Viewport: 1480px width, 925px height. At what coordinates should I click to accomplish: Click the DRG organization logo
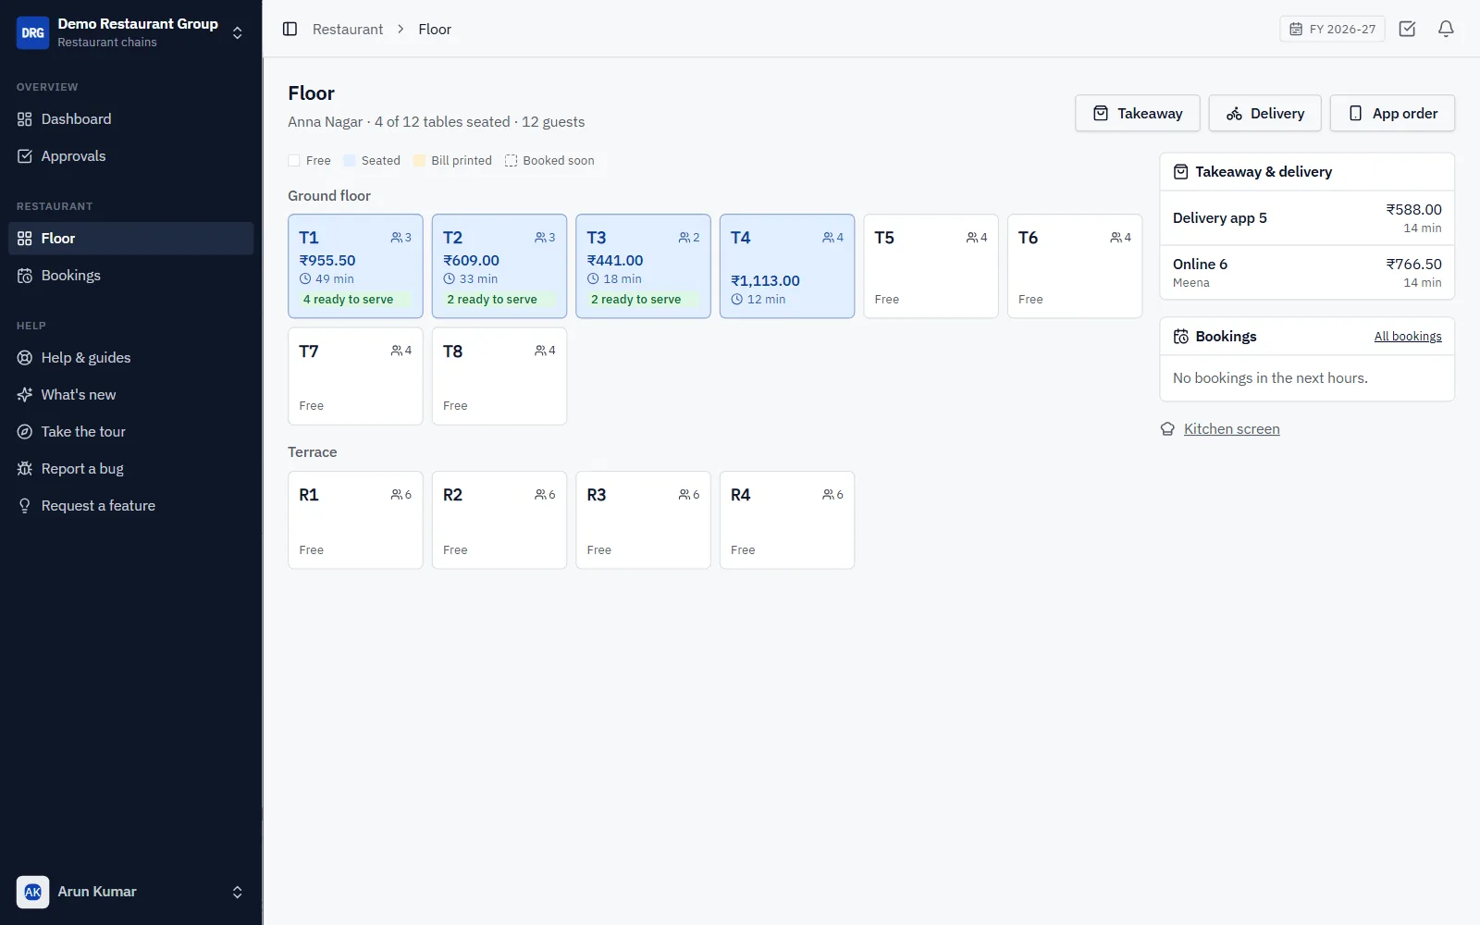32,32
